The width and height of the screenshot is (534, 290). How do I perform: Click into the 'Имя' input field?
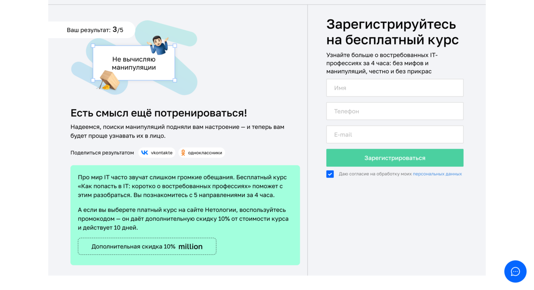click(x=394, y=87)
